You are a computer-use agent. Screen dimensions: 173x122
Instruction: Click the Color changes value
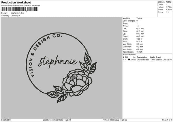click(137, 21)
